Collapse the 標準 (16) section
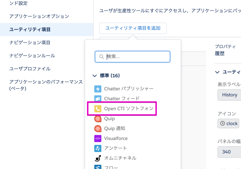The width and height of the screenshot is (241, 169). [x=95, y=76]
